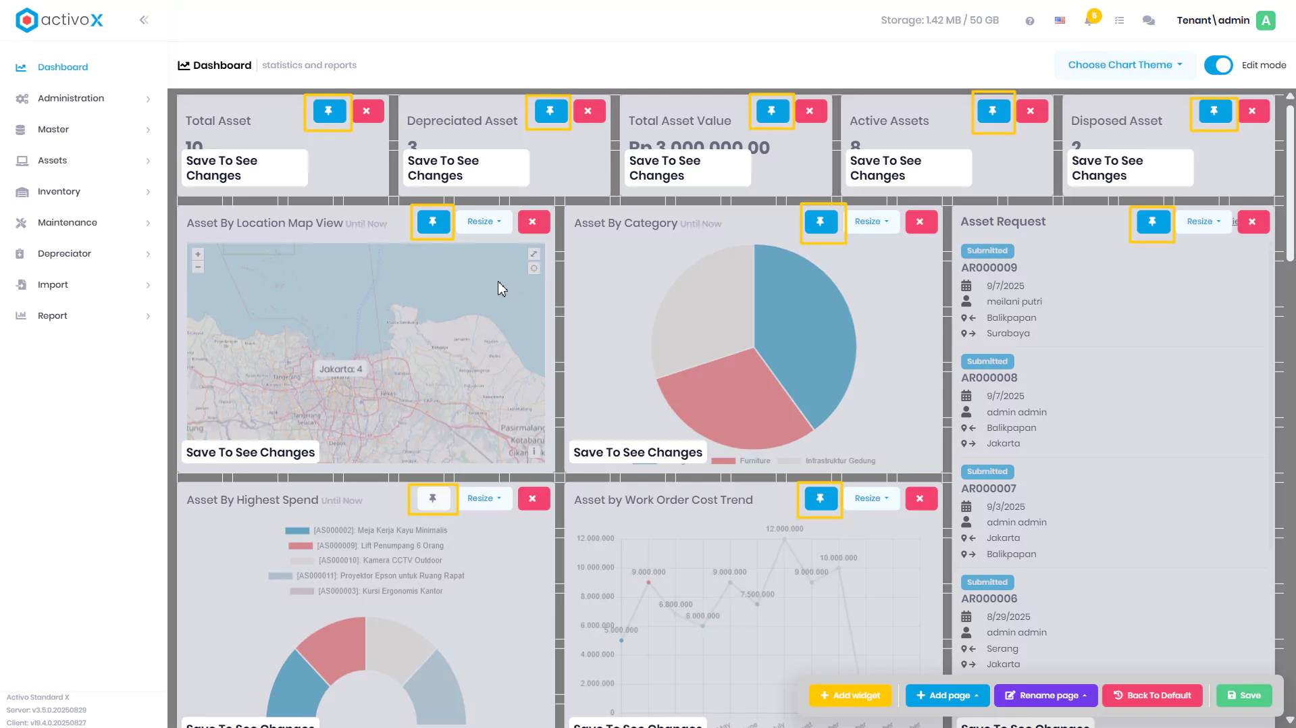Viewport: 1296px width, 728px height.
Task: Click the activoX logo
Action: pyautogui.click(x=59, y=20)
